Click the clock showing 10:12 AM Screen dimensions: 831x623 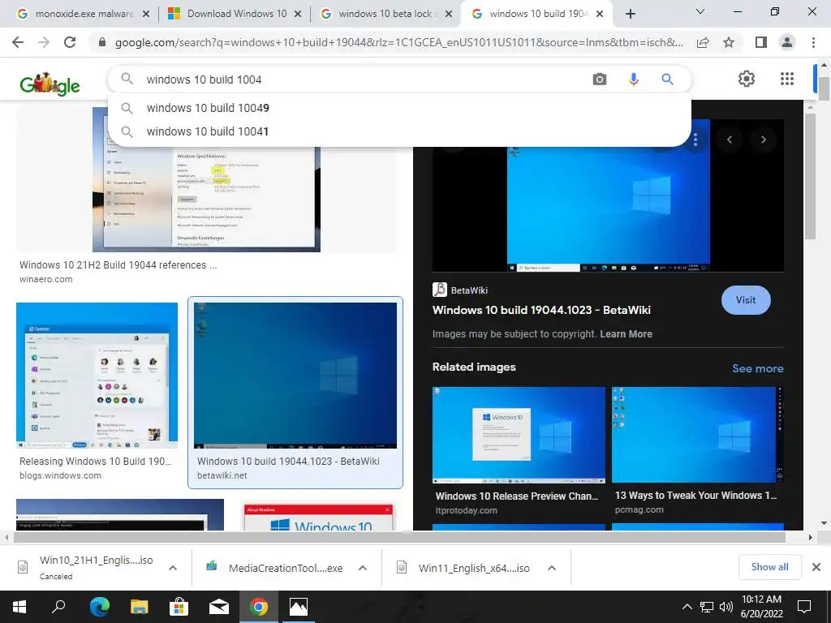click(761, 599)
